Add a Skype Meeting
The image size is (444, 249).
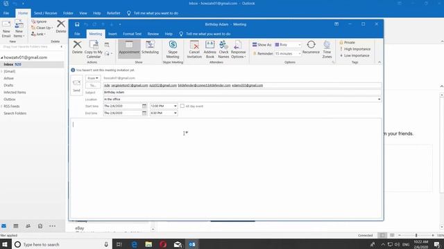(x=173, y=49)
